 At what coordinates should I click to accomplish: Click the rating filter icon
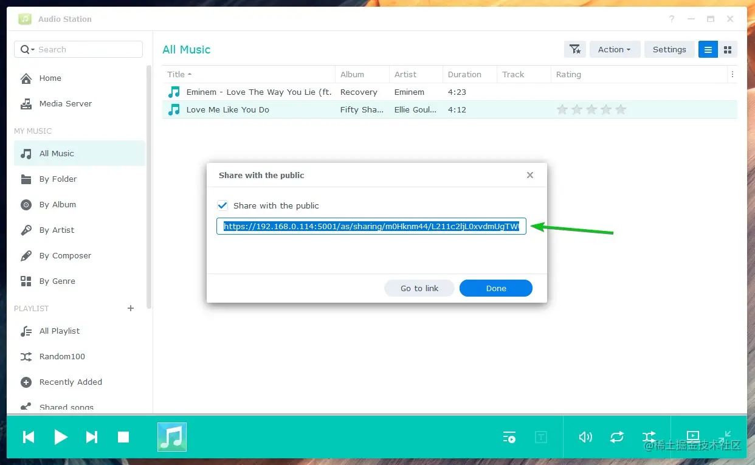574,49
